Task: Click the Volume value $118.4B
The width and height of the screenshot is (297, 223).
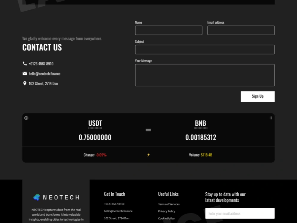Action: [x=206, y=155]
